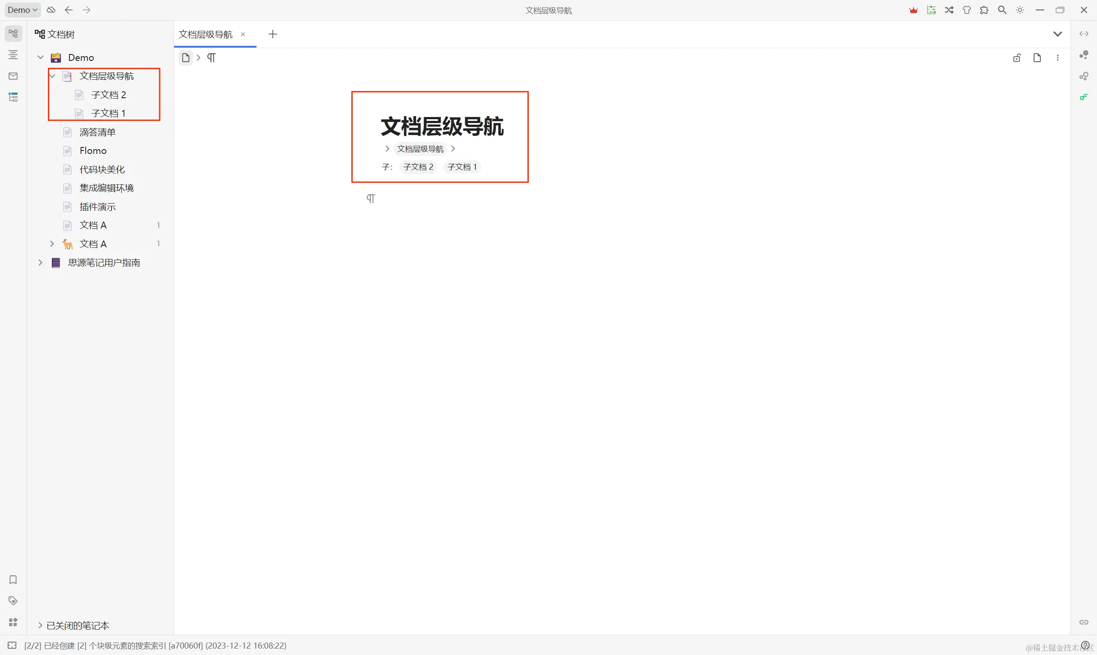Add a new tab with plus button

tap(273, 34)
